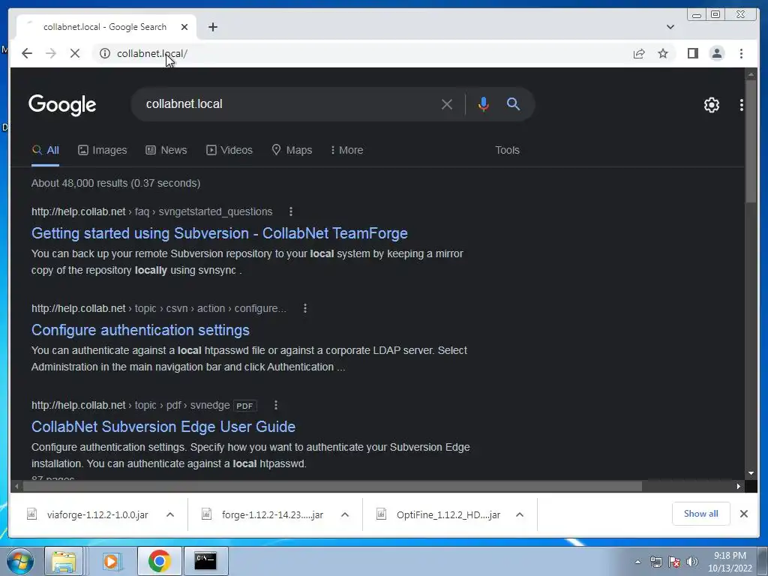Expand options for OptiFine jar download
768x576 pixels.
coord(520,514)
